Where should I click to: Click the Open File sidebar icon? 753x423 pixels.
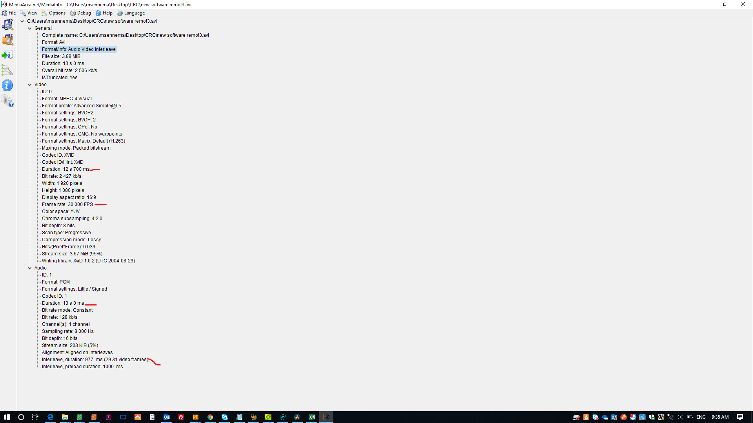coord(7,24)
